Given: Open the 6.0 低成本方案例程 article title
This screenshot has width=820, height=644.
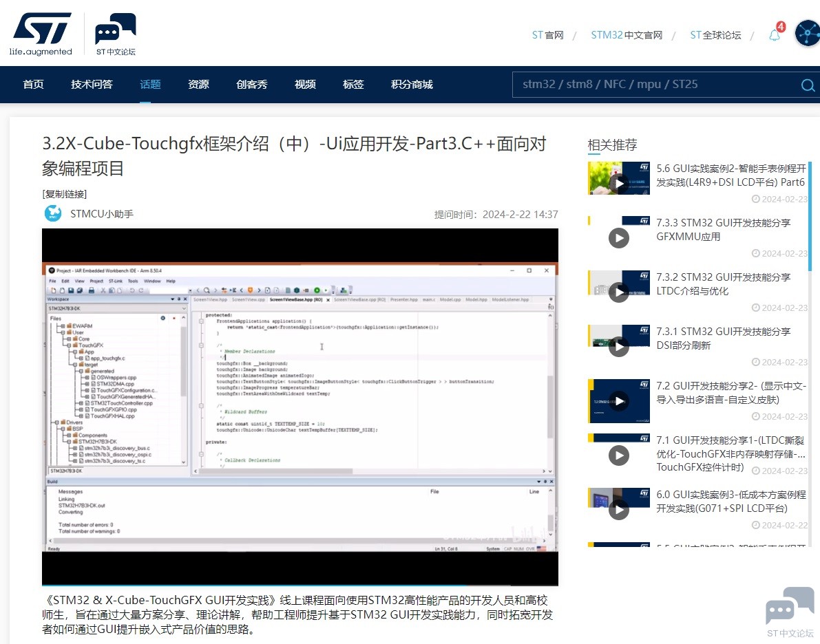Looking at the screenshot, I should click(x=731, y=502).
